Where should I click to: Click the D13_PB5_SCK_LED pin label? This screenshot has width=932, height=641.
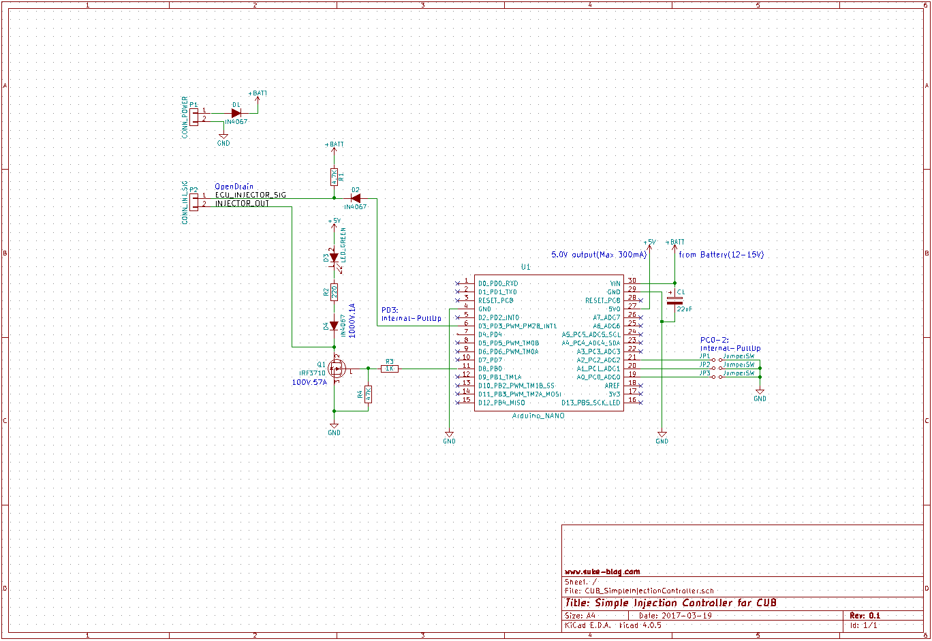[591, 403]
